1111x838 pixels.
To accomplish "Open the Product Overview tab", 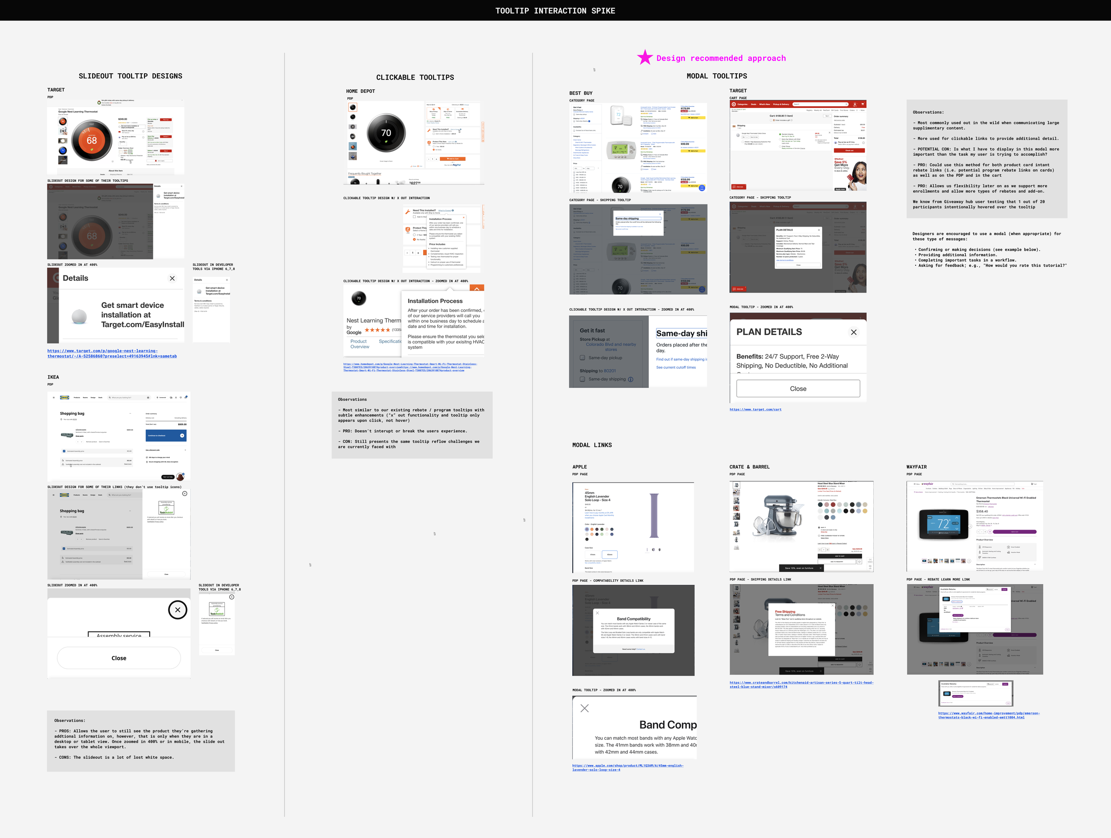I will pyautogui.click(x=359, y=344).
